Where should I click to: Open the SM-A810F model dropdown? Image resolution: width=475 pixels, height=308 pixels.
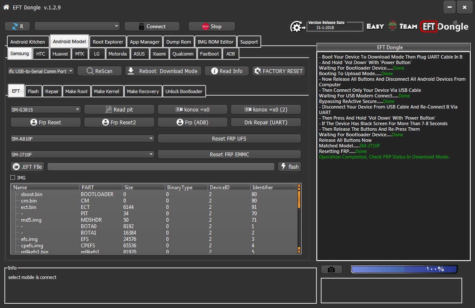tap(82, 139)
